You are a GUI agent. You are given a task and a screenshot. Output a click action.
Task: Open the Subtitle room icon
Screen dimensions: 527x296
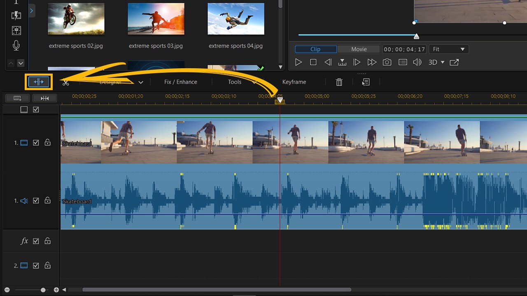(x=16, y=30)
